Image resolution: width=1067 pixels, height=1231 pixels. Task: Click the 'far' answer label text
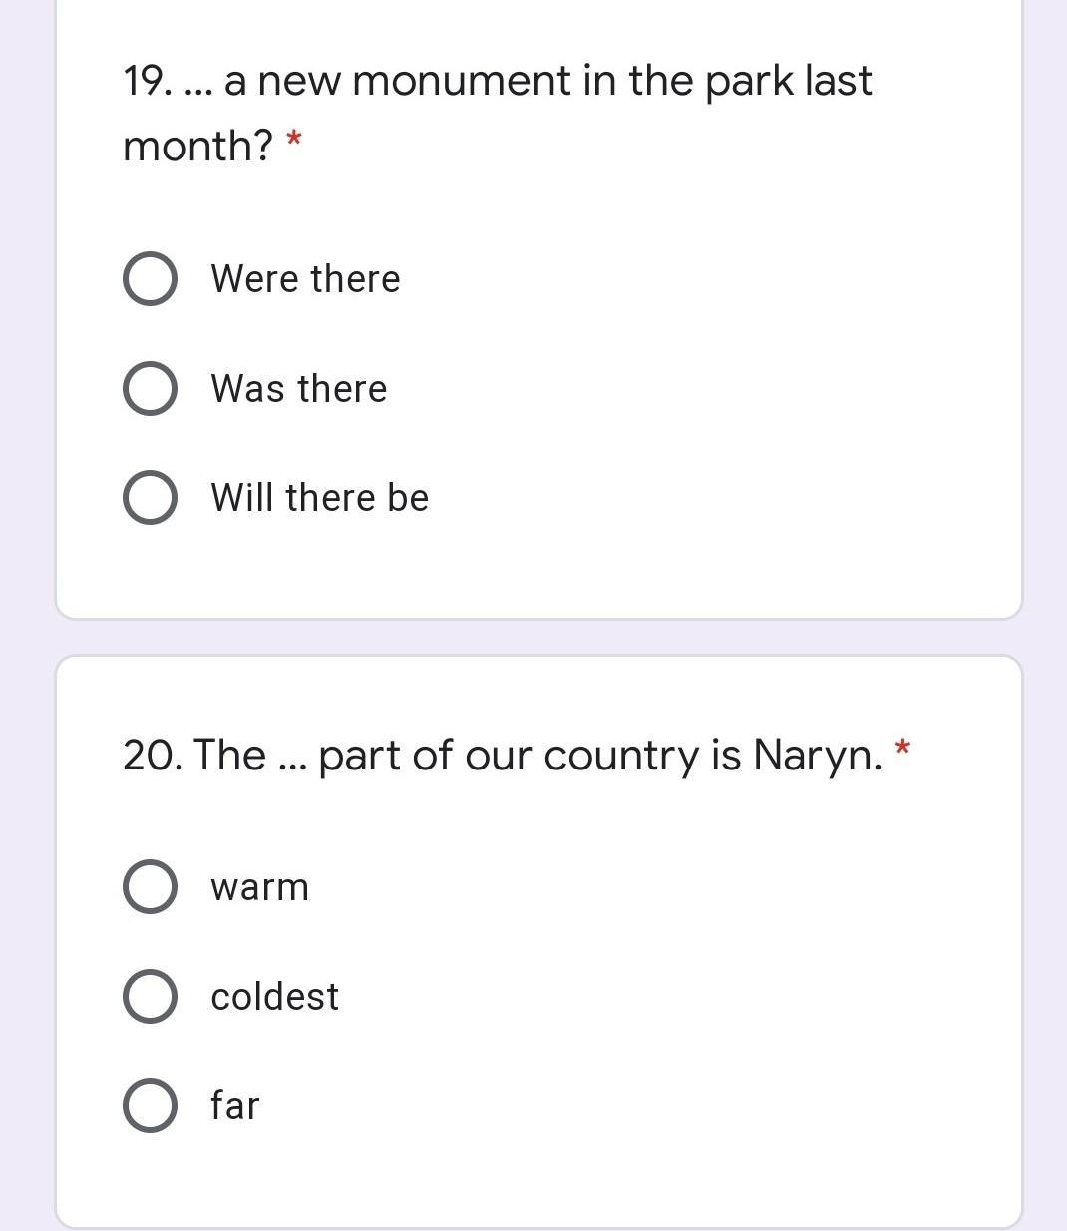(234, 1106)
